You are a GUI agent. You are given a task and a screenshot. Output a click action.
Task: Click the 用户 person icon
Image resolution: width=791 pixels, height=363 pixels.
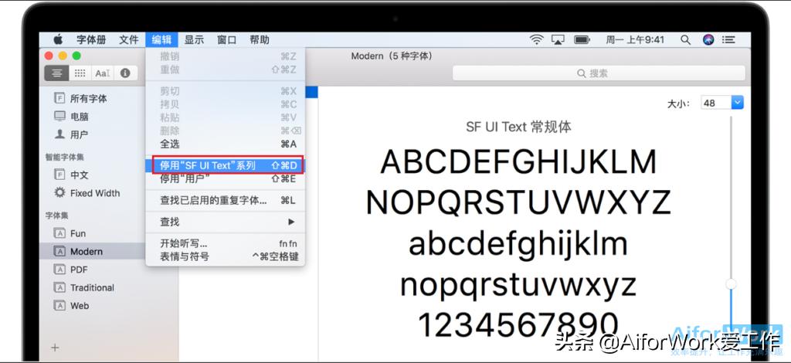[60, 134]
